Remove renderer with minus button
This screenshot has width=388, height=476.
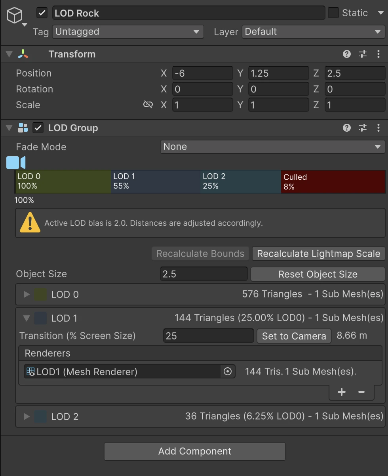[361, 392]
